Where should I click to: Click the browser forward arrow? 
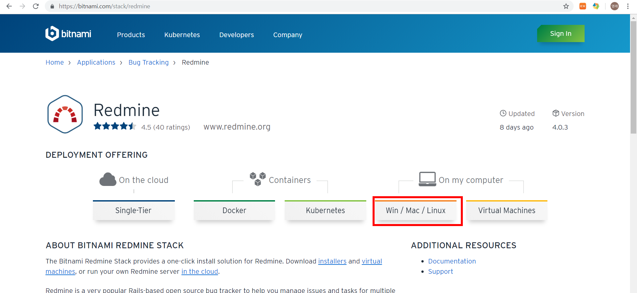click(22, 6)
